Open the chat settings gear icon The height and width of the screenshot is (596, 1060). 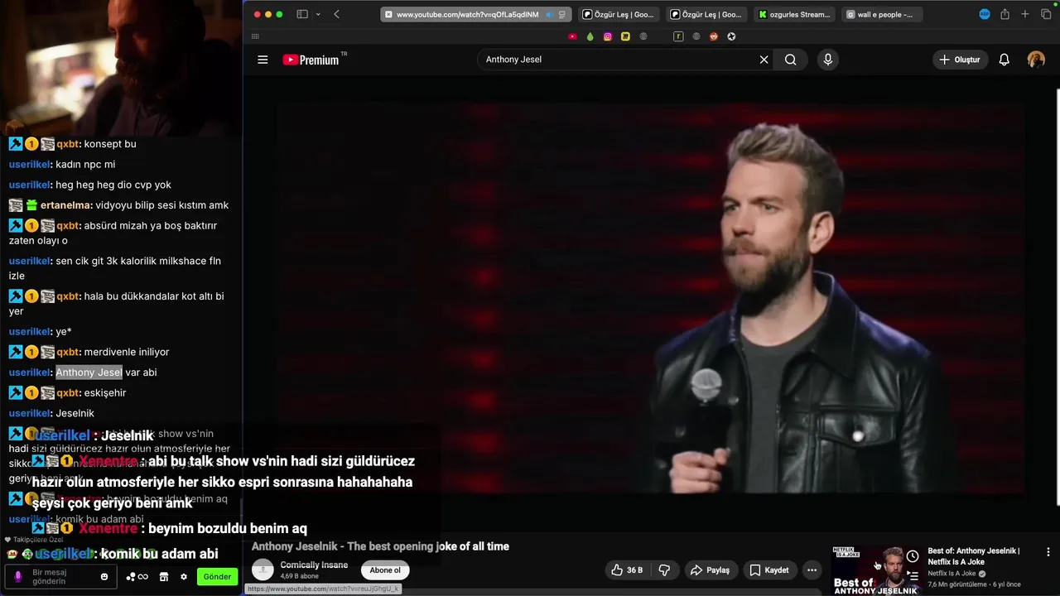[x=184, y=577]
